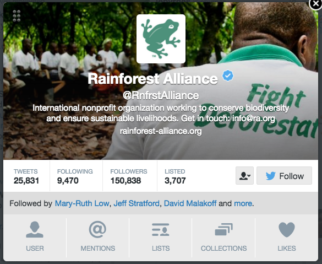Click the "more" followers link
The height and width of the screenshot is (264, 322).
(x=243, y=203)
